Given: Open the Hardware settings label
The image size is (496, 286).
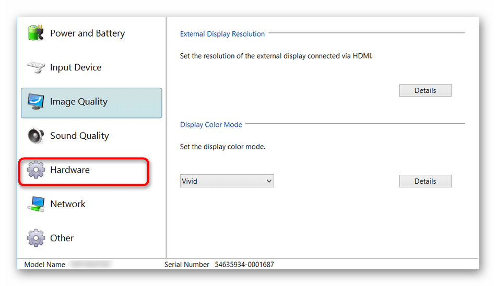Looking at the screenshot, I should (x=70, y=170).
